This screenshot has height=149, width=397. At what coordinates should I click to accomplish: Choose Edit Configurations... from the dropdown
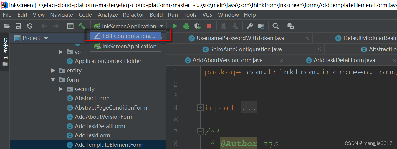(126, 36)
